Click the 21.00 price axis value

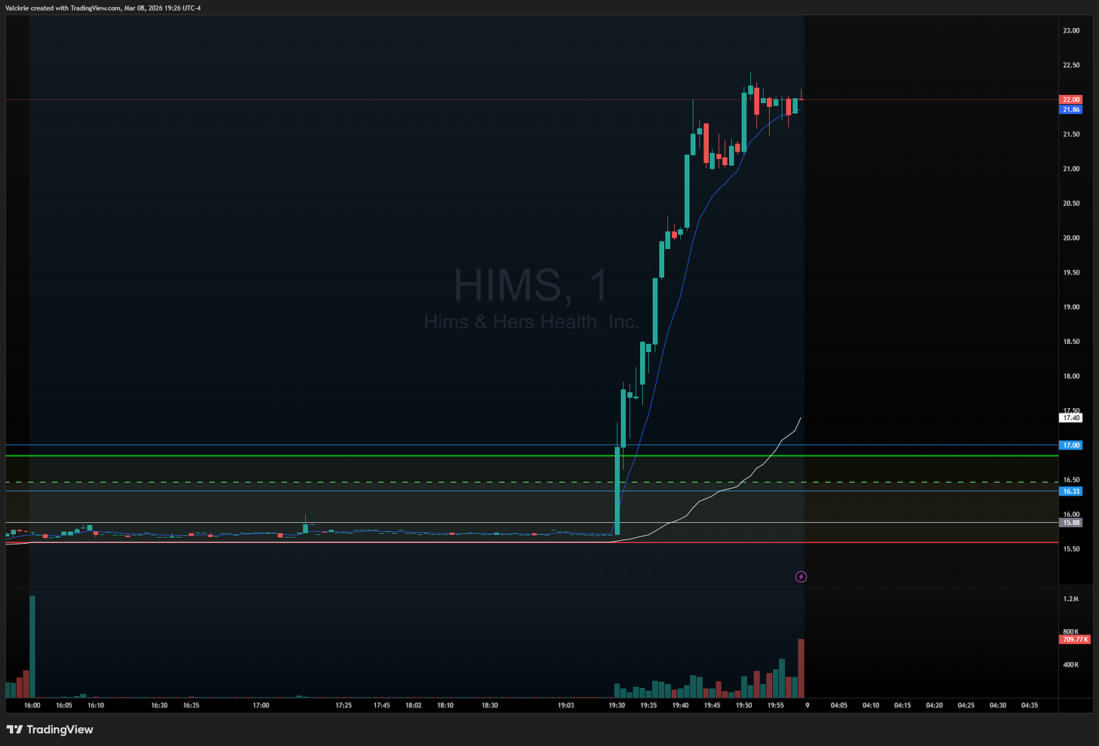point(1071,169)
